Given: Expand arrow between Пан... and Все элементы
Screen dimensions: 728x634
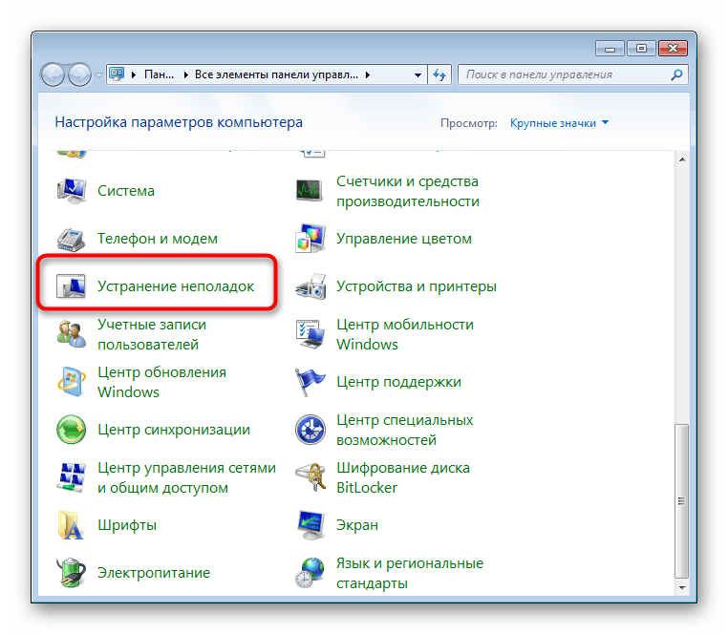Looking at the screenshot, I should pyautogui.click(x=185, y=74).
